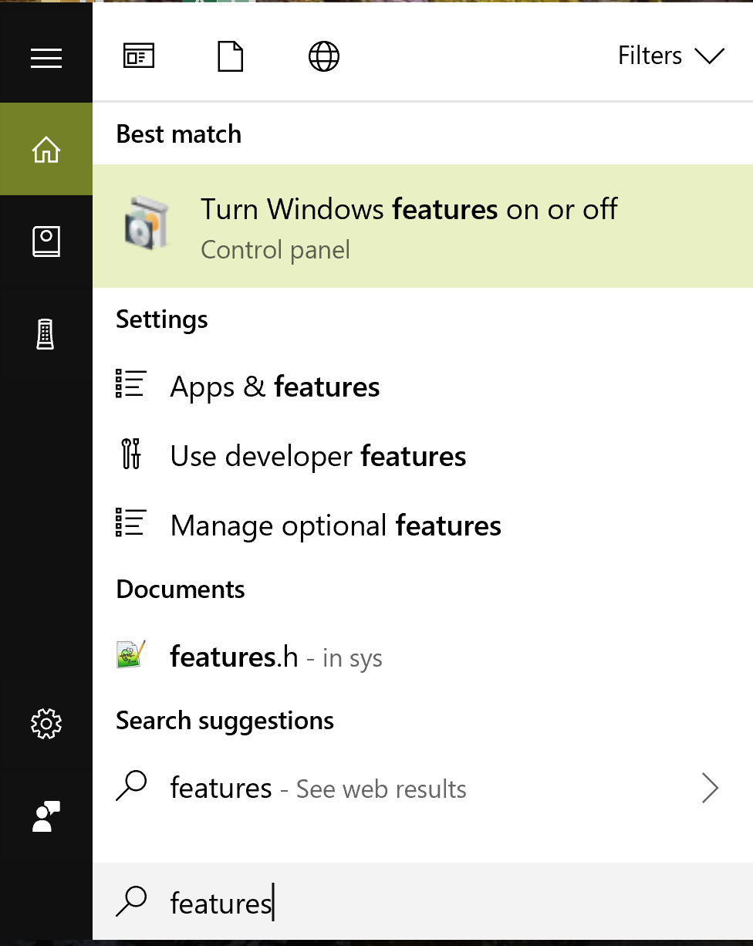Image resolution: width=753 pixels, height=946 pixels.
Task: Filter results by Documents icon
Action: coord(231,56)
